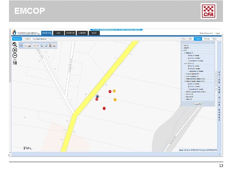Viewport: 232px width, 174px height.
Task: Click the red FCV vehicle marker
Action: 97,99
